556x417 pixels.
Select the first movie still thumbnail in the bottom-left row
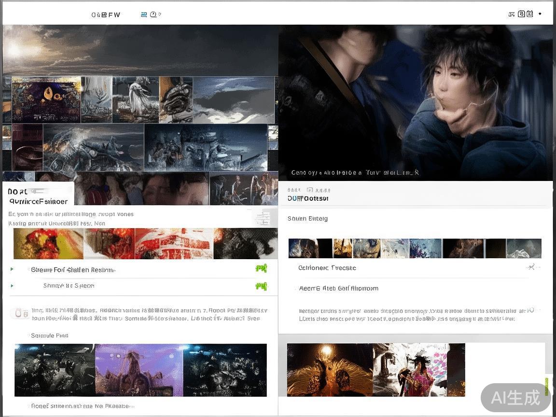coord(54,370)
